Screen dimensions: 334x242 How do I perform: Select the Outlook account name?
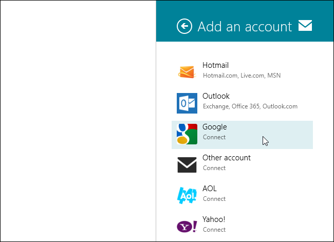[x=216, y=96]
